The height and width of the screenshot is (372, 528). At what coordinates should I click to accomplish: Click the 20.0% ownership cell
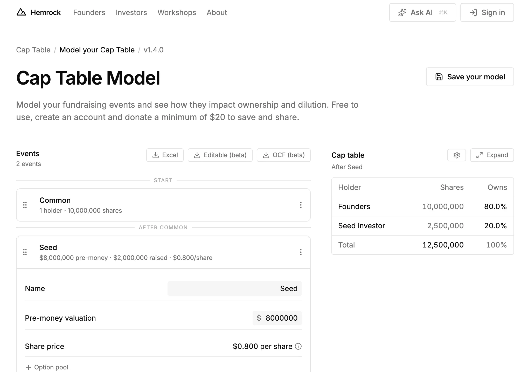tap(495, 226)
